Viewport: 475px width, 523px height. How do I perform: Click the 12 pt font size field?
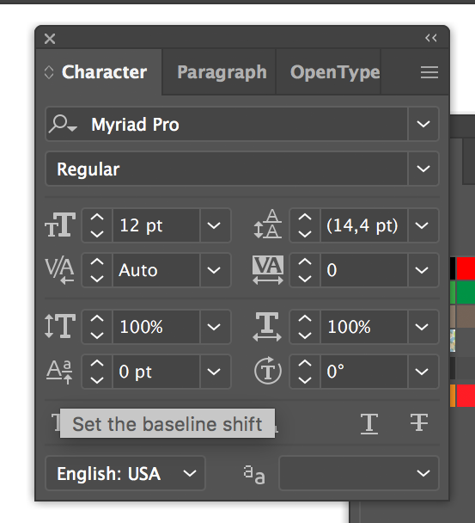156,225
